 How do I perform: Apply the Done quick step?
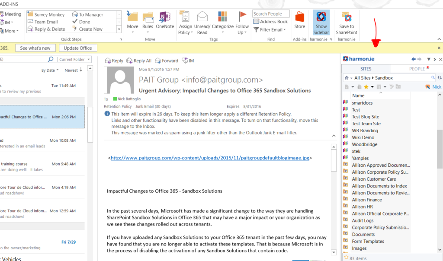[81, 22]
